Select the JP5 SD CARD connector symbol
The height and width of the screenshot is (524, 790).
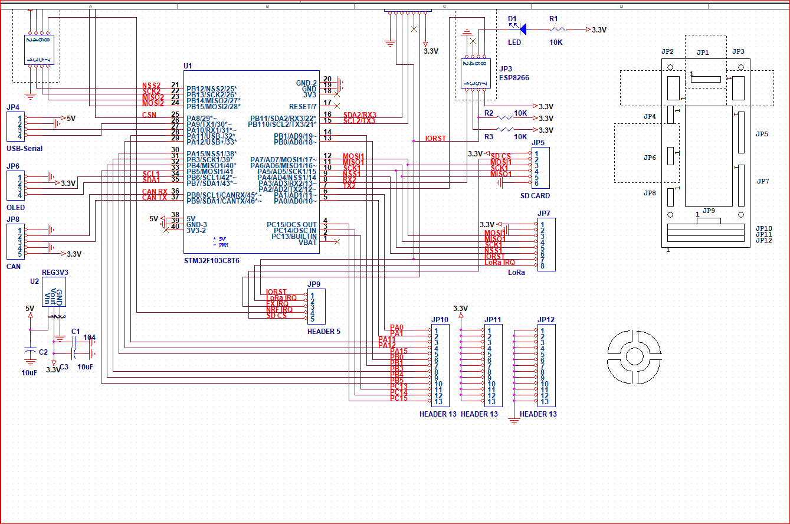pos(540,168)
